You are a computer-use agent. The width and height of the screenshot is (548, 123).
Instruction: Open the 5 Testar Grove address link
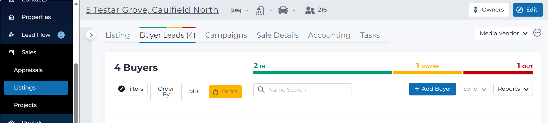(x=152, y=10)
